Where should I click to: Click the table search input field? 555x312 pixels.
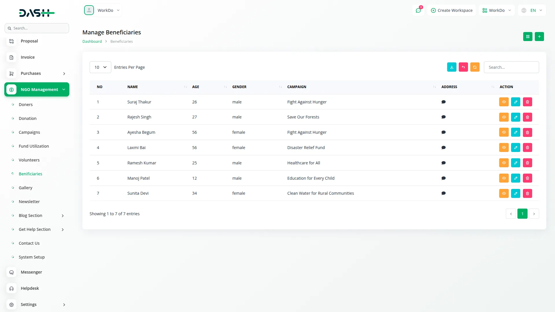point(511,67)
